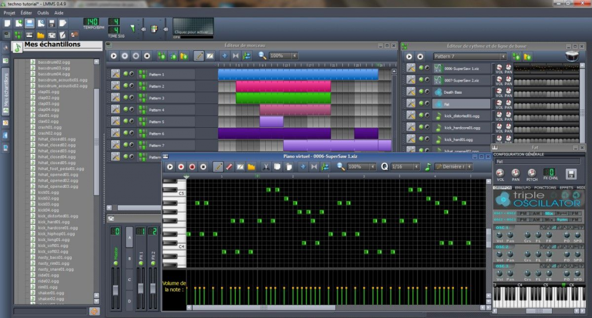Click the VOL knob in Fat configuration panel
Viewport: 592px width, 318px height.
(500, 173)
